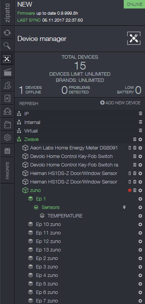Collapse the zuno device node

(25, 190)
